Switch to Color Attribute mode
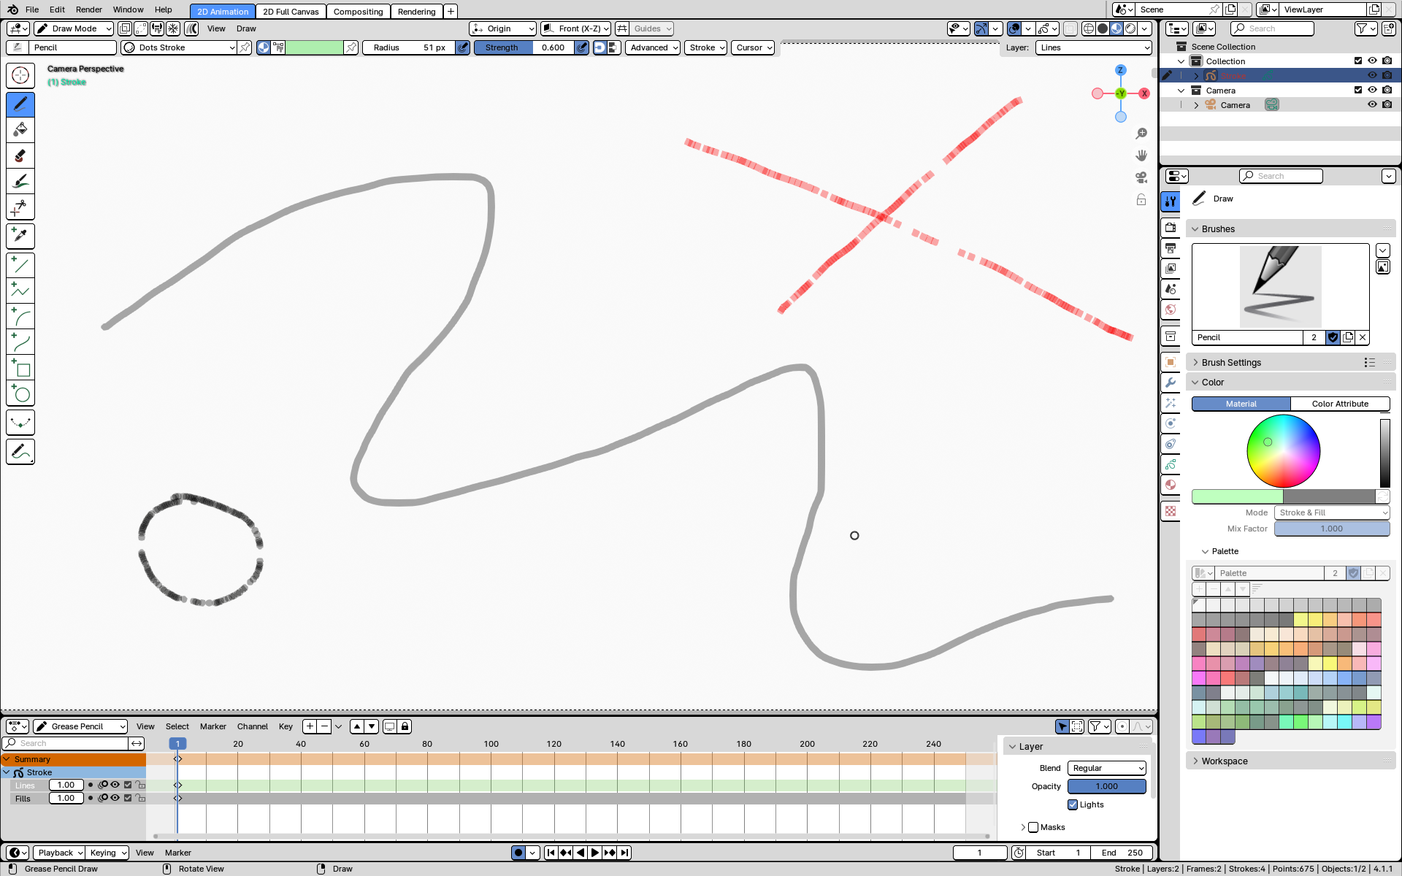 [1339, 404]
